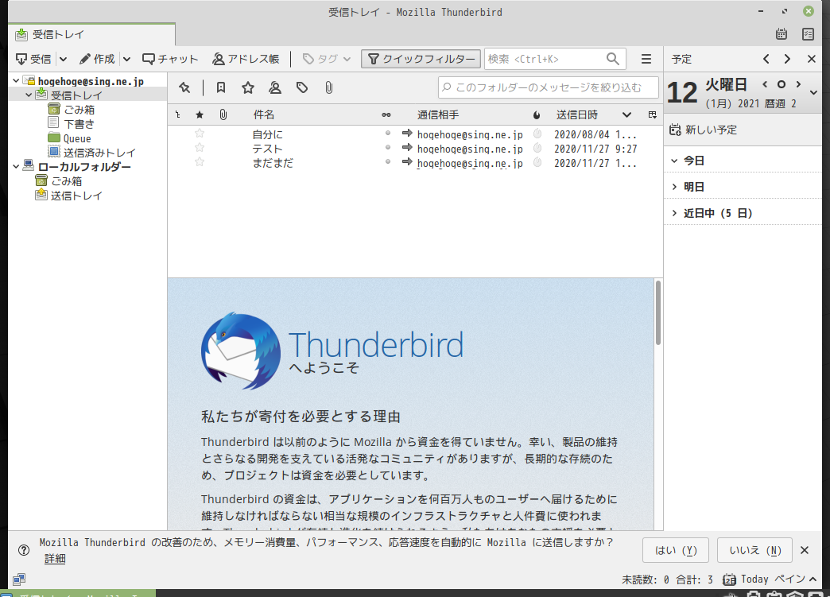Sort by junk flame column header
This screenshot has height=597, width=830.
coord(537,114)
